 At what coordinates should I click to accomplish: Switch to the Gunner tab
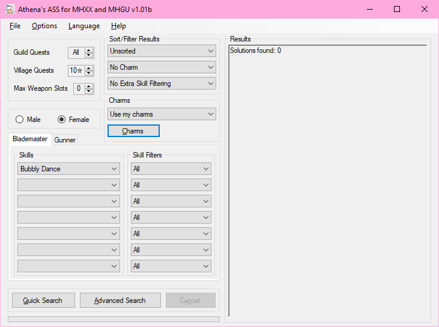coord(65,140)
